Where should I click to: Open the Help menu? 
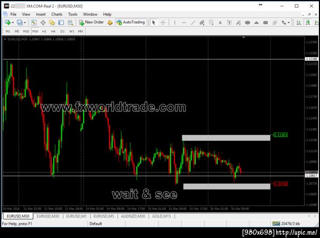pyautogui.click(x=107, y=14)
